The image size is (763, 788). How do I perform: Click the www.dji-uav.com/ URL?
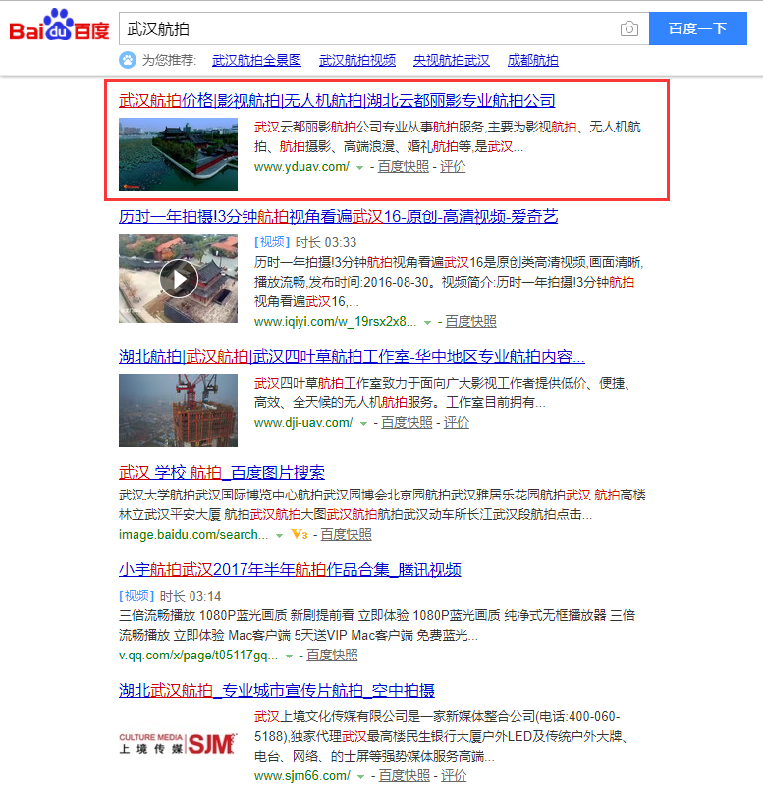tap(303, 423)
